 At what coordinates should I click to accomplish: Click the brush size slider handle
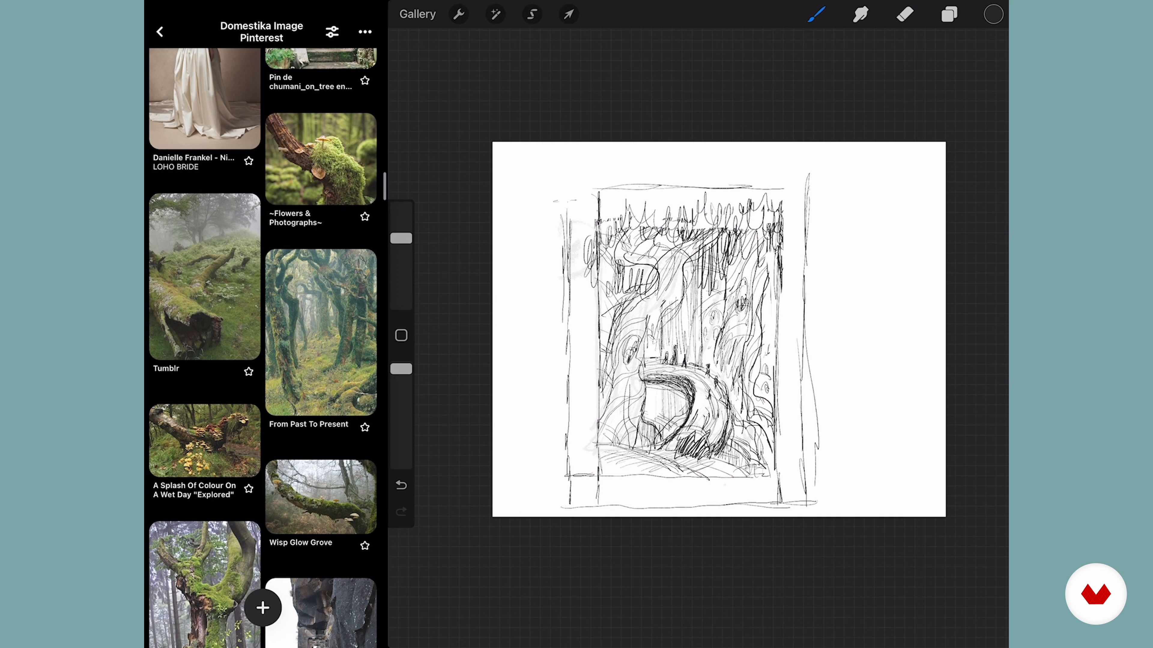[401, 238]
